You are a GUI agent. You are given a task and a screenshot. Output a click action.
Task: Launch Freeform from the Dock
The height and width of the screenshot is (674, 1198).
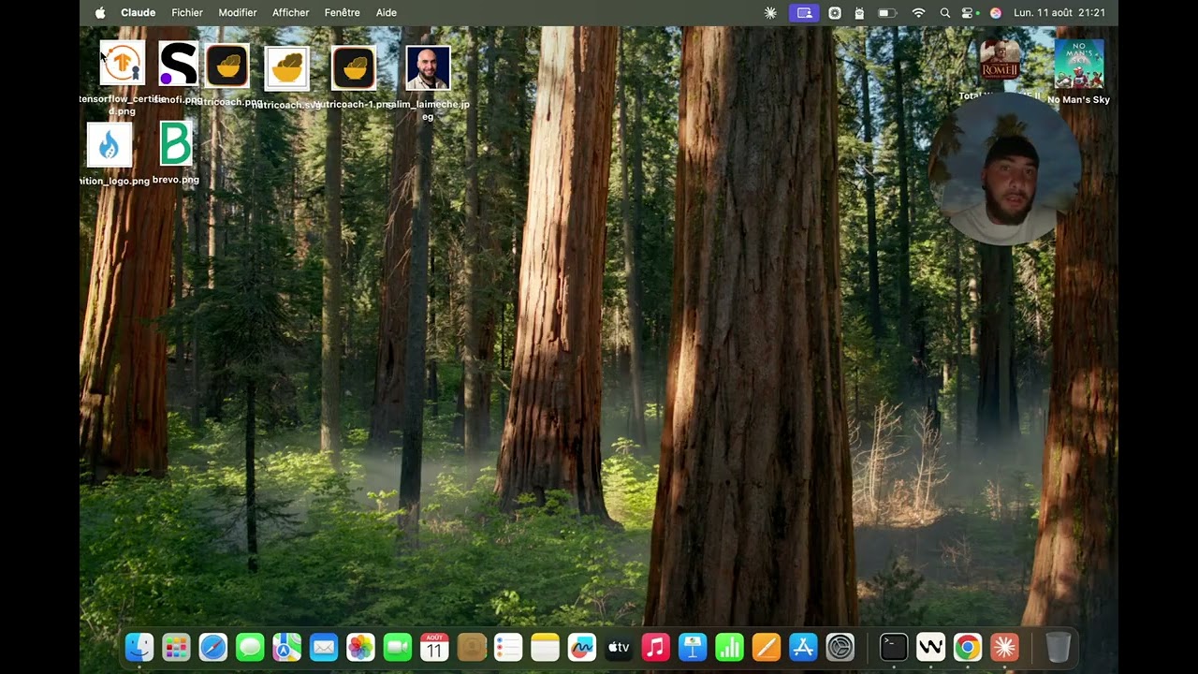point(582,647)
